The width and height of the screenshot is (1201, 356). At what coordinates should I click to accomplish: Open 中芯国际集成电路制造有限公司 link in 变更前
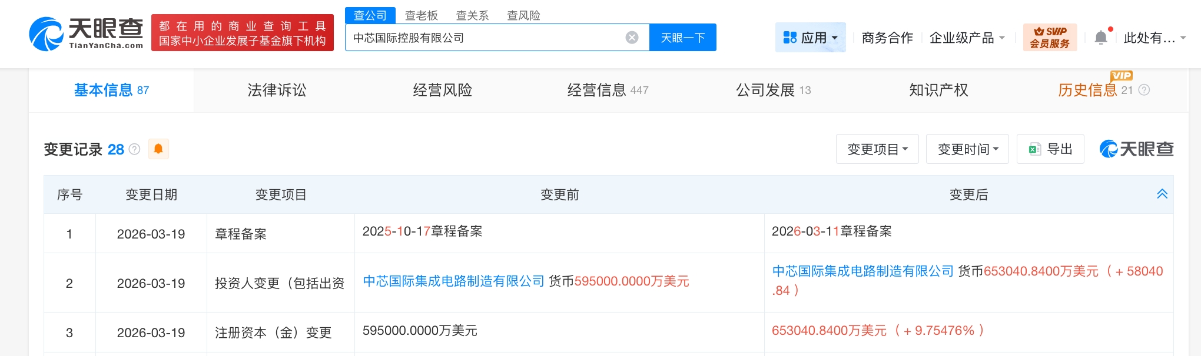click(453, 281)
